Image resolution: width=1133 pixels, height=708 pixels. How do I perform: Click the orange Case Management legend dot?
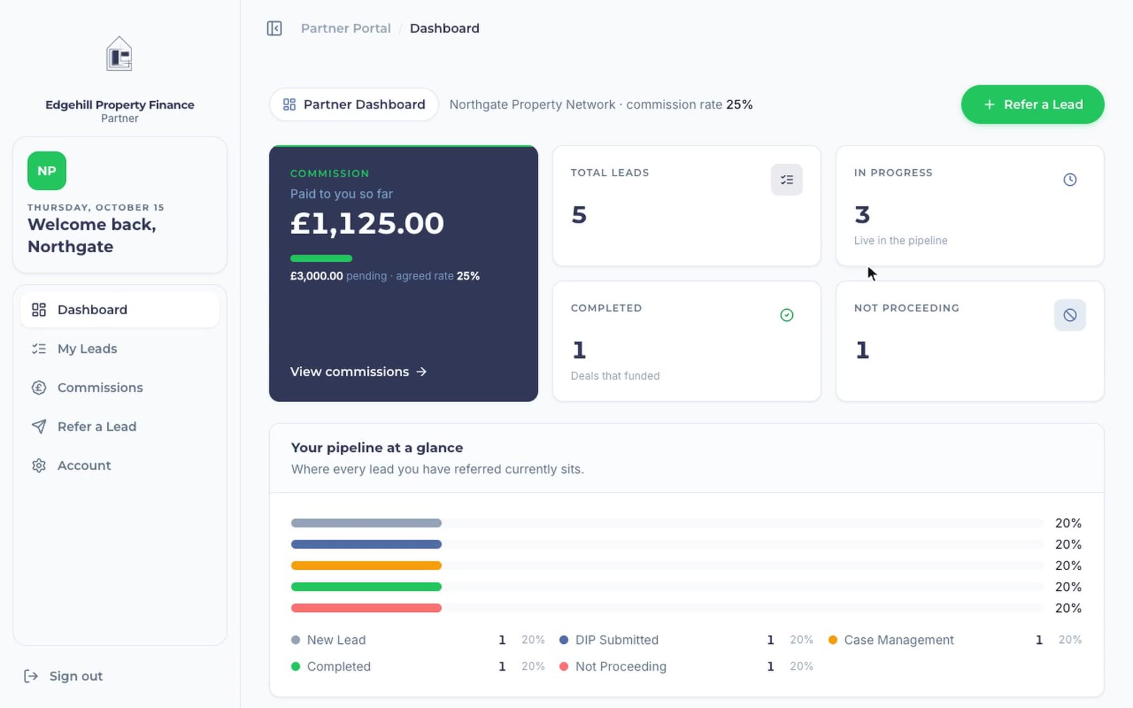click(x=833, y=640)
